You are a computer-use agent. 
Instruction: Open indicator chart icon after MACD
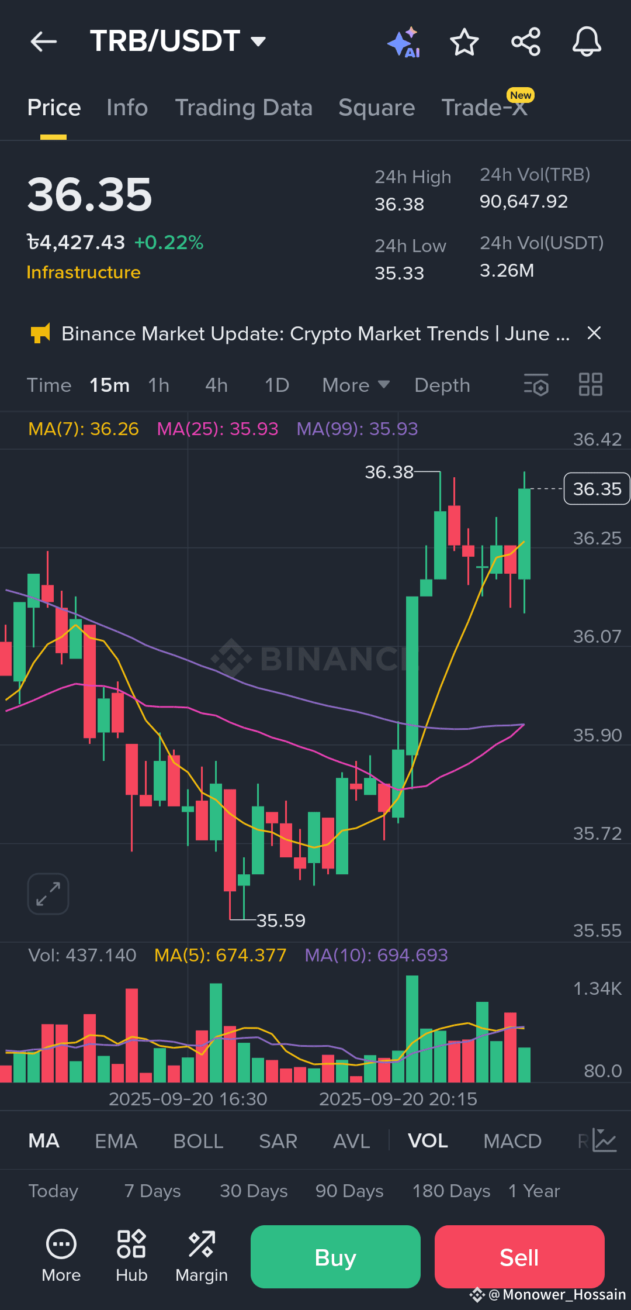pyautogui.click(x=605, y=1140)
